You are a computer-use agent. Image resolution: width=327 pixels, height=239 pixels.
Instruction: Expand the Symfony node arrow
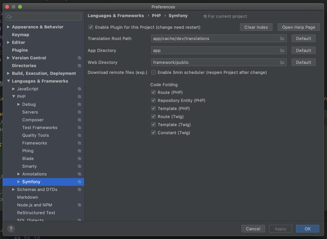tap(19, 182)
